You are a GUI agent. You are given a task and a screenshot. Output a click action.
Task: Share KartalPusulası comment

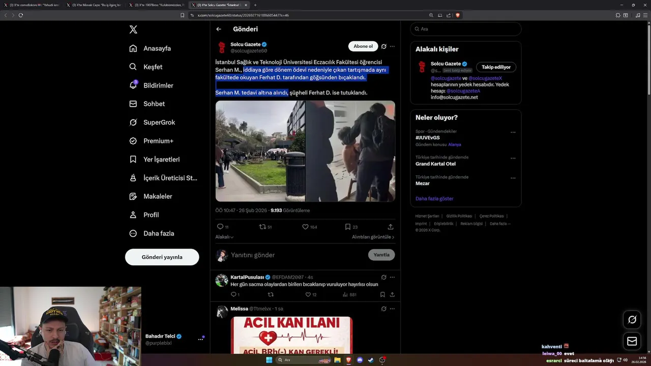tap(392, 294)
